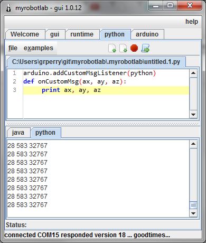Select the untitled.1.py file tab
206x243 pixels.
point(96,62)
